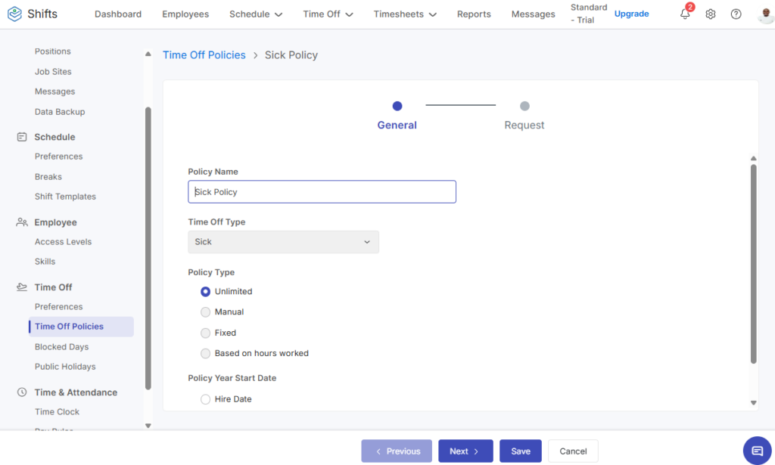Open the chat support bubble
The height and width of the screenshot is (465, 775).
(757, 451)
